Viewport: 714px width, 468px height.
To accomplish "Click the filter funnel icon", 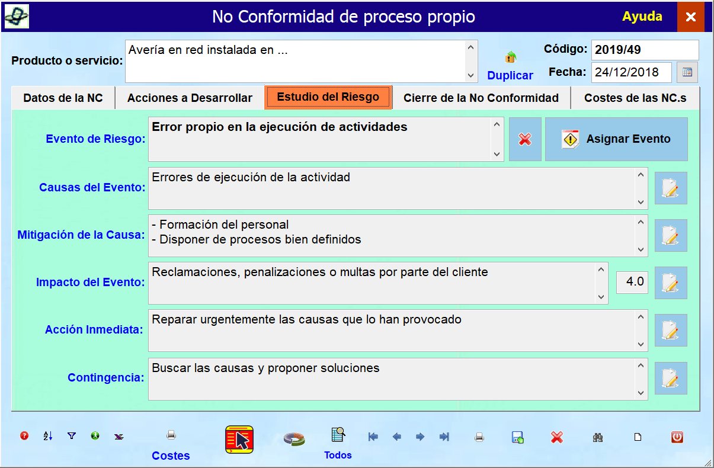I will click(72, 436).
